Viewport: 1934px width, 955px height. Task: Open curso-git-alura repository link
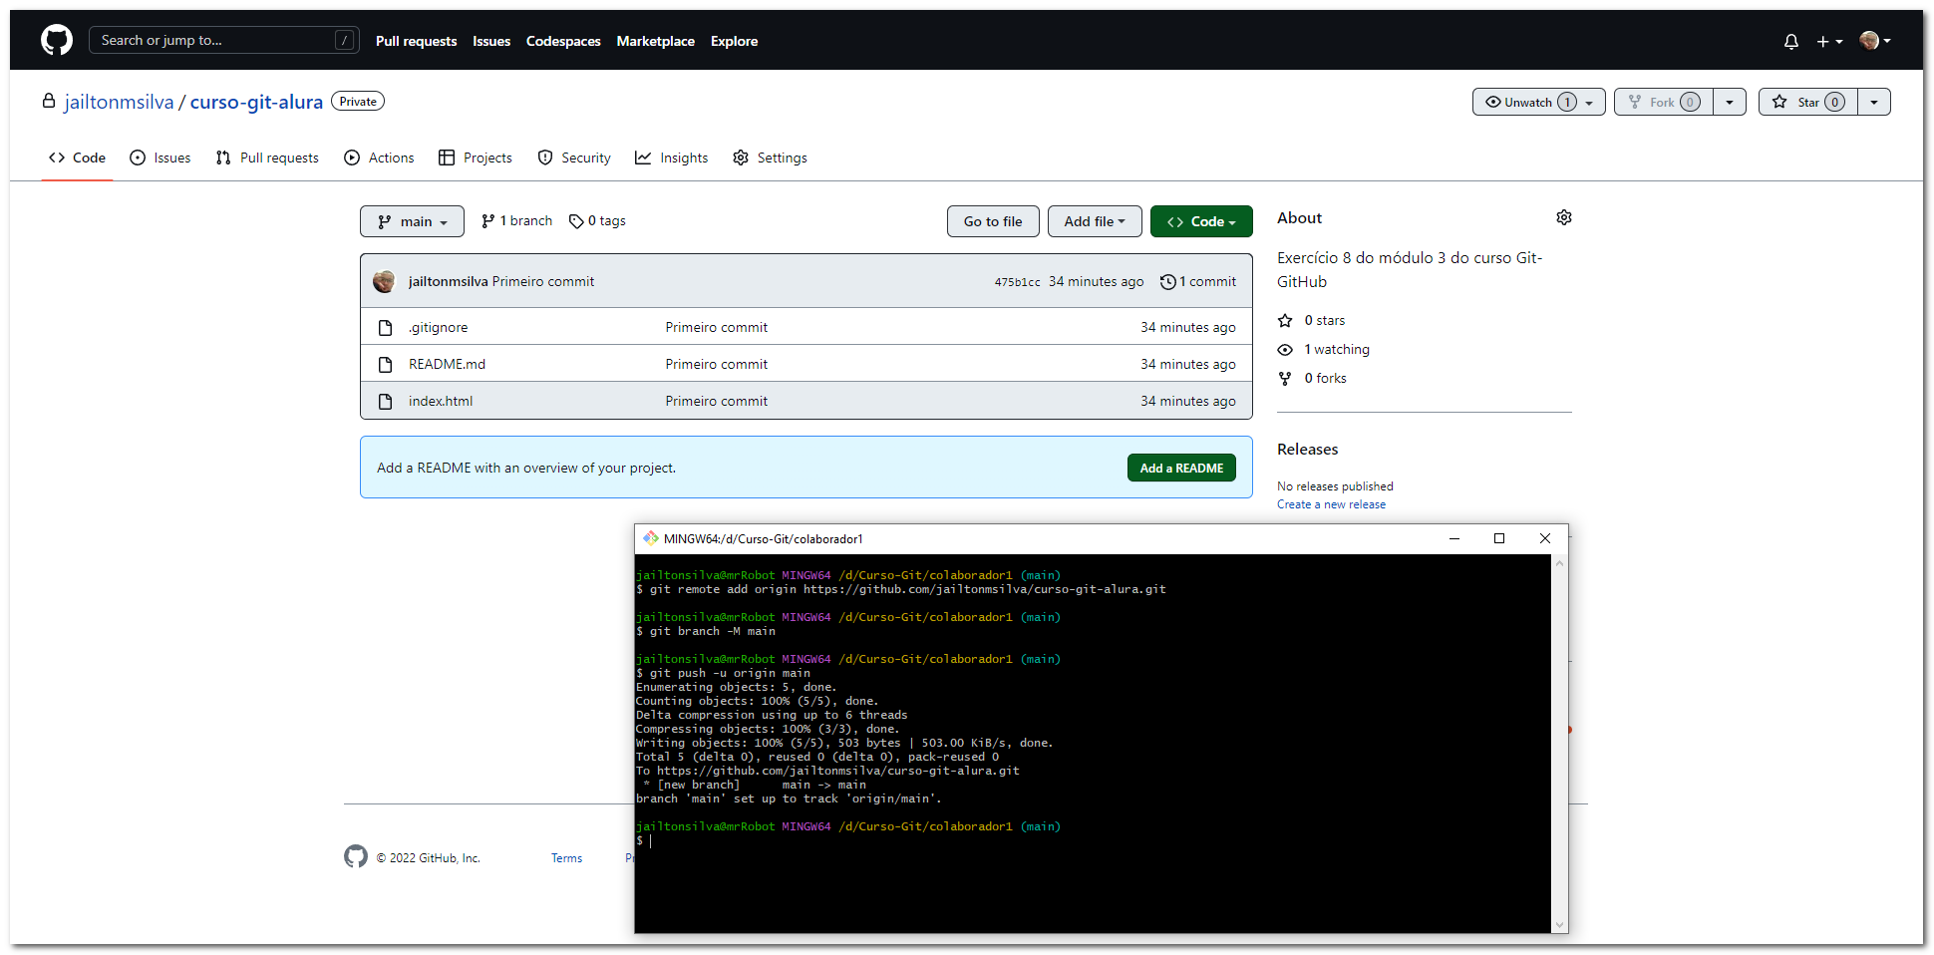256,102
